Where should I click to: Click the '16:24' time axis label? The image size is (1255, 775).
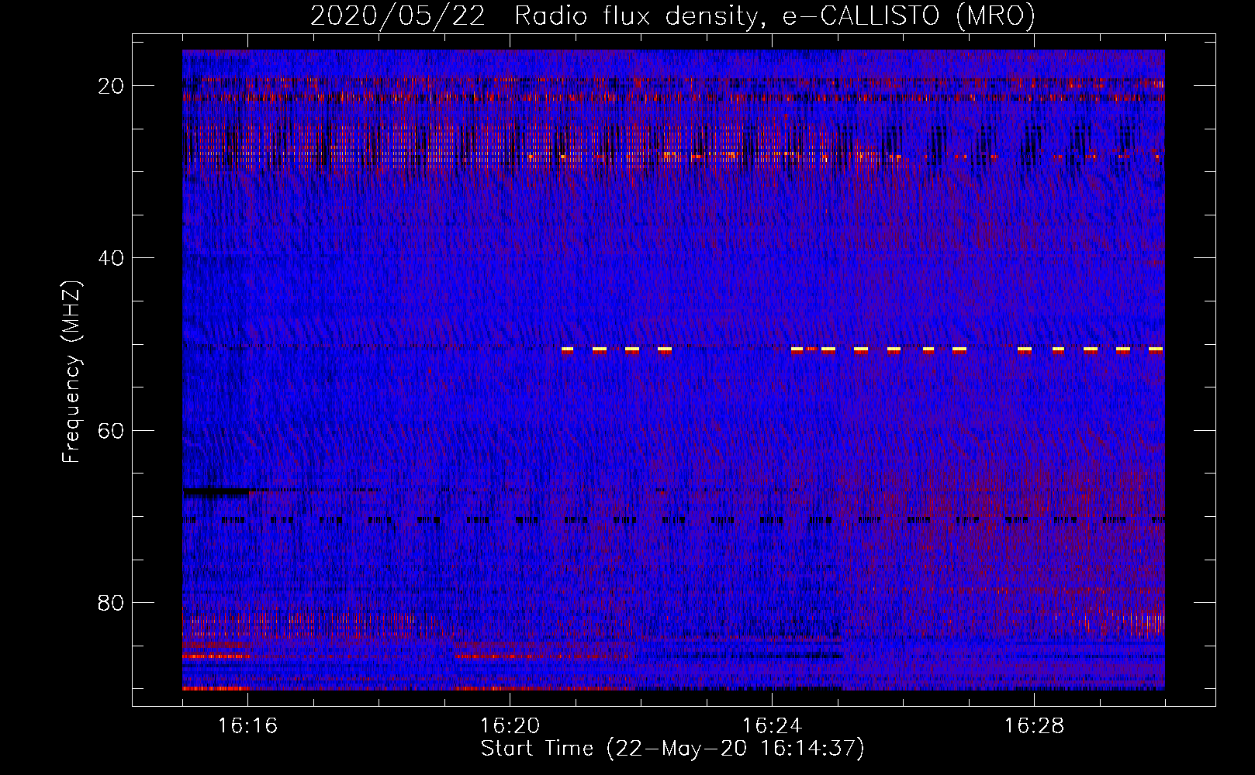click(x=772, y=726)
